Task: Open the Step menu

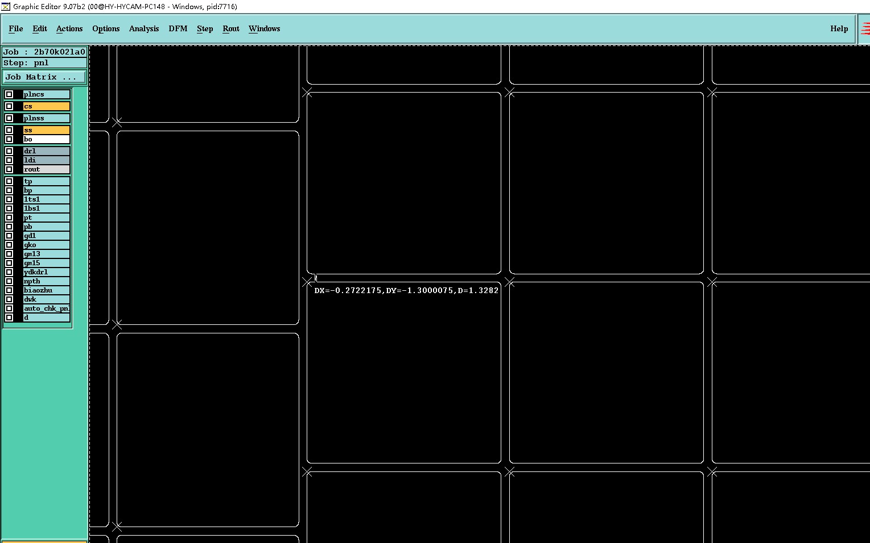Action: pos(205,28)
